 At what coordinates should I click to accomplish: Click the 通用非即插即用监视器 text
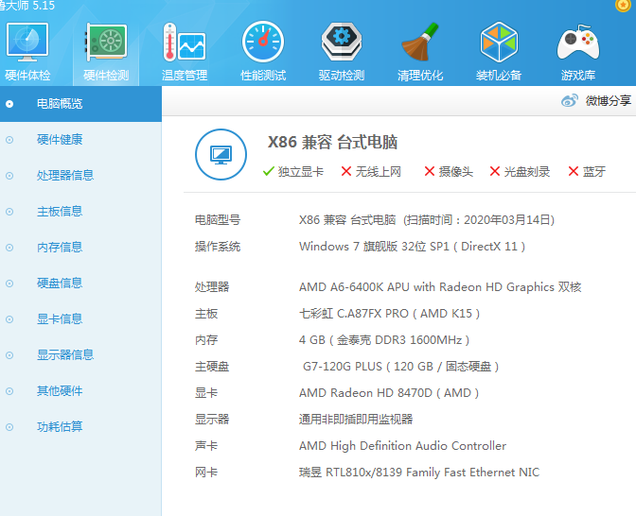(x=356, y=420)
